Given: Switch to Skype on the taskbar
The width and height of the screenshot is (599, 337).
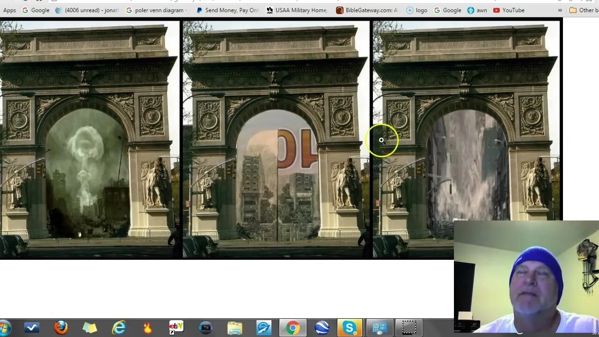Looking at the screenshot, I should 350,328.
